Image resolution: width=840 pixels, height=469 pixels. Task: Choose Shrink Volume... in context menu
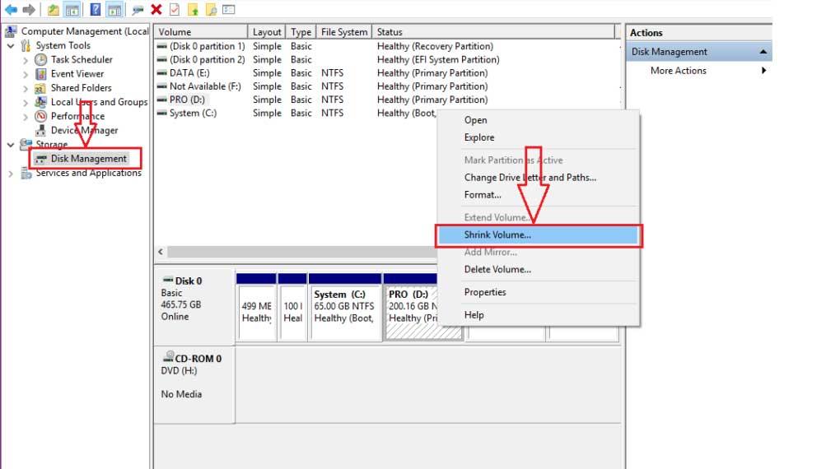coord(539,235)
